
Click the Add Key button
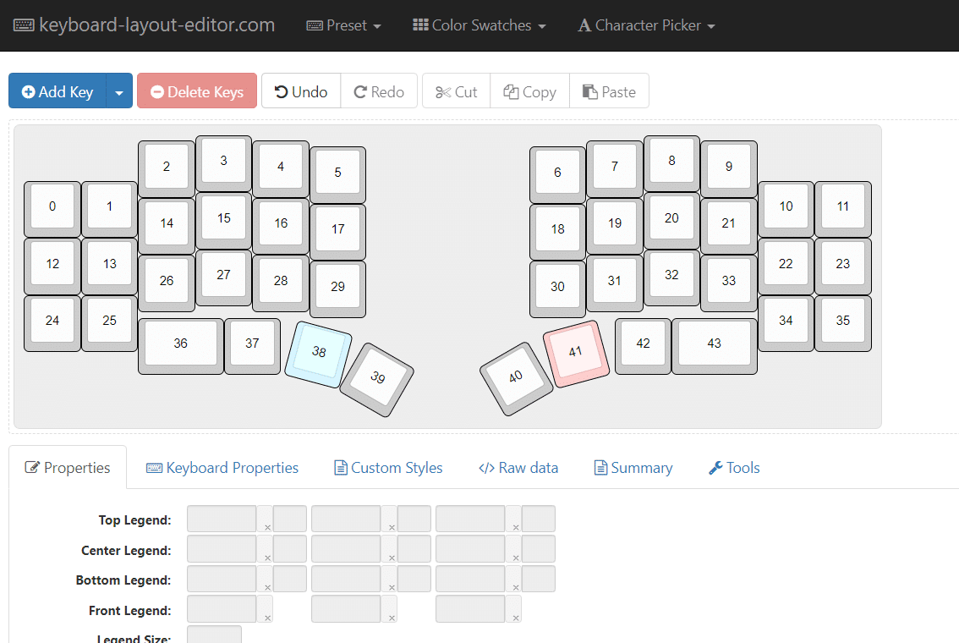coord(58,91)
